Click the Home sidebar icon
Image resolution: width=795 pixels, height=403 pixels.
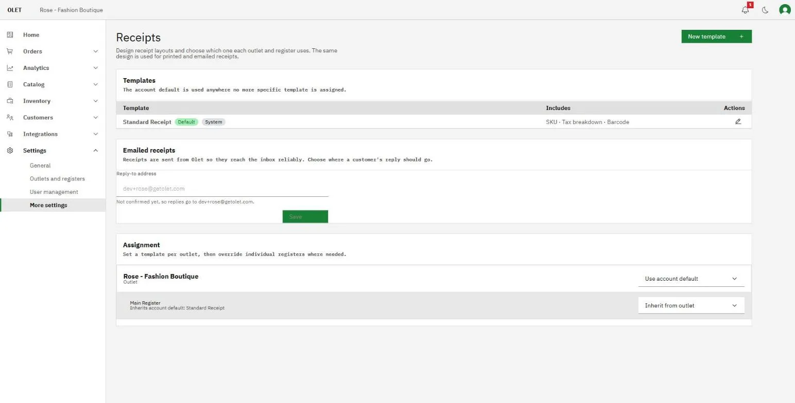coord(10,35)
